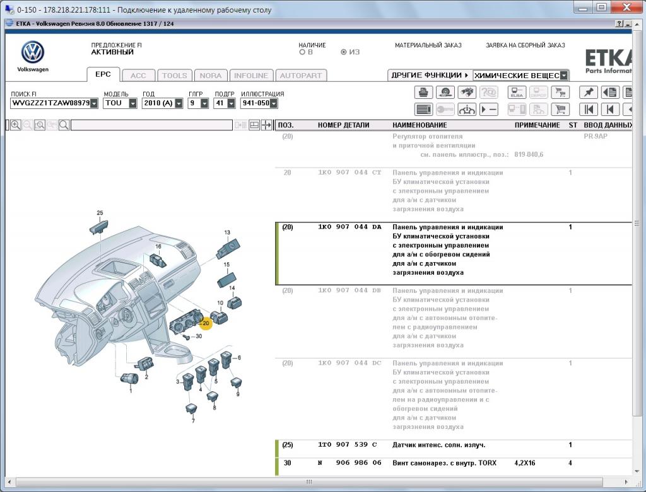Click the ПРИМЕЧАНИЕ column header
Screen dimensions: 646x492
click(537, 125)
